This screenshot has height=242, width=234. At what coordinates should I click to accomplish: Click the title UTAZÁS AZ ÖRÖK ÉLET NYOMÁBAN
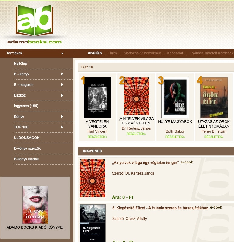[214, 124]
